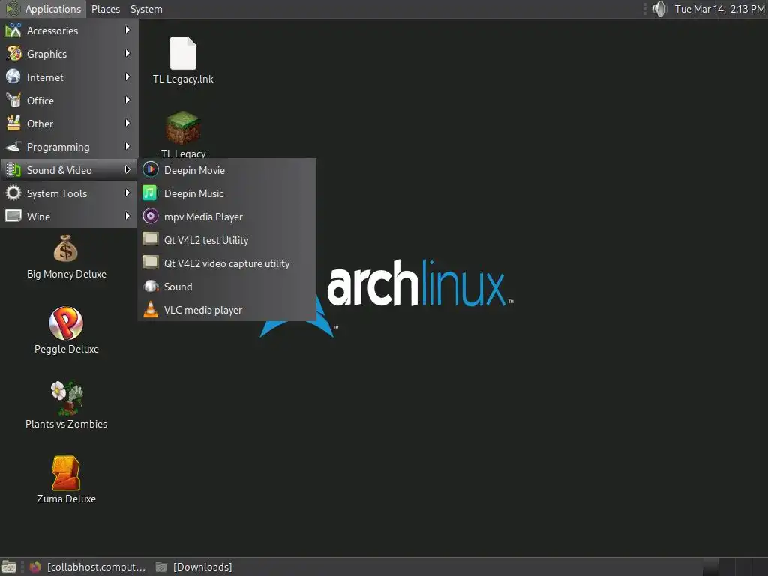
Task: Select the Big Money Deluxe desktop icon
Action: point(66,257)
